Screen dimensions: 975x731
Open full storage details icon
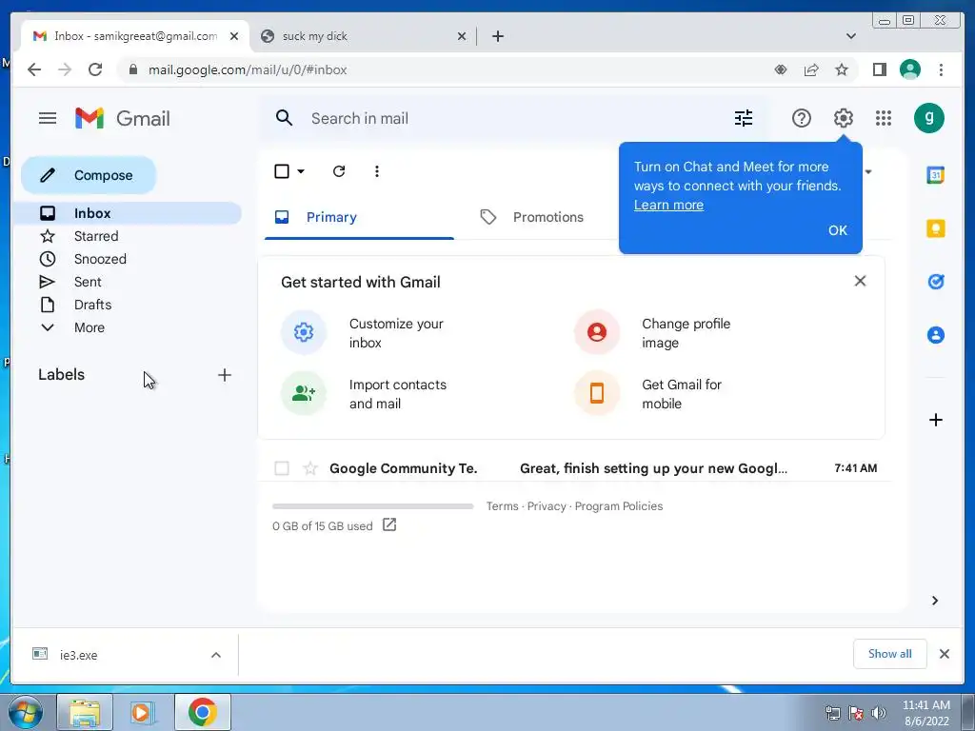click(x=389, y=525)
